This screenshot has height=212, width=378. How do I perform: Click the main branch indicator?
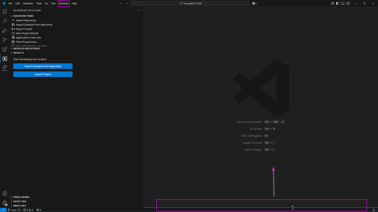(x=12, y=210)
